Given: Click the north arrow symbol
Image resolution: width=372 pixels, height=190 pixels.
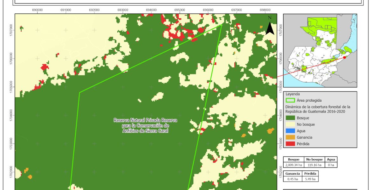Looking at the screenshot, I should click(270, 27).
